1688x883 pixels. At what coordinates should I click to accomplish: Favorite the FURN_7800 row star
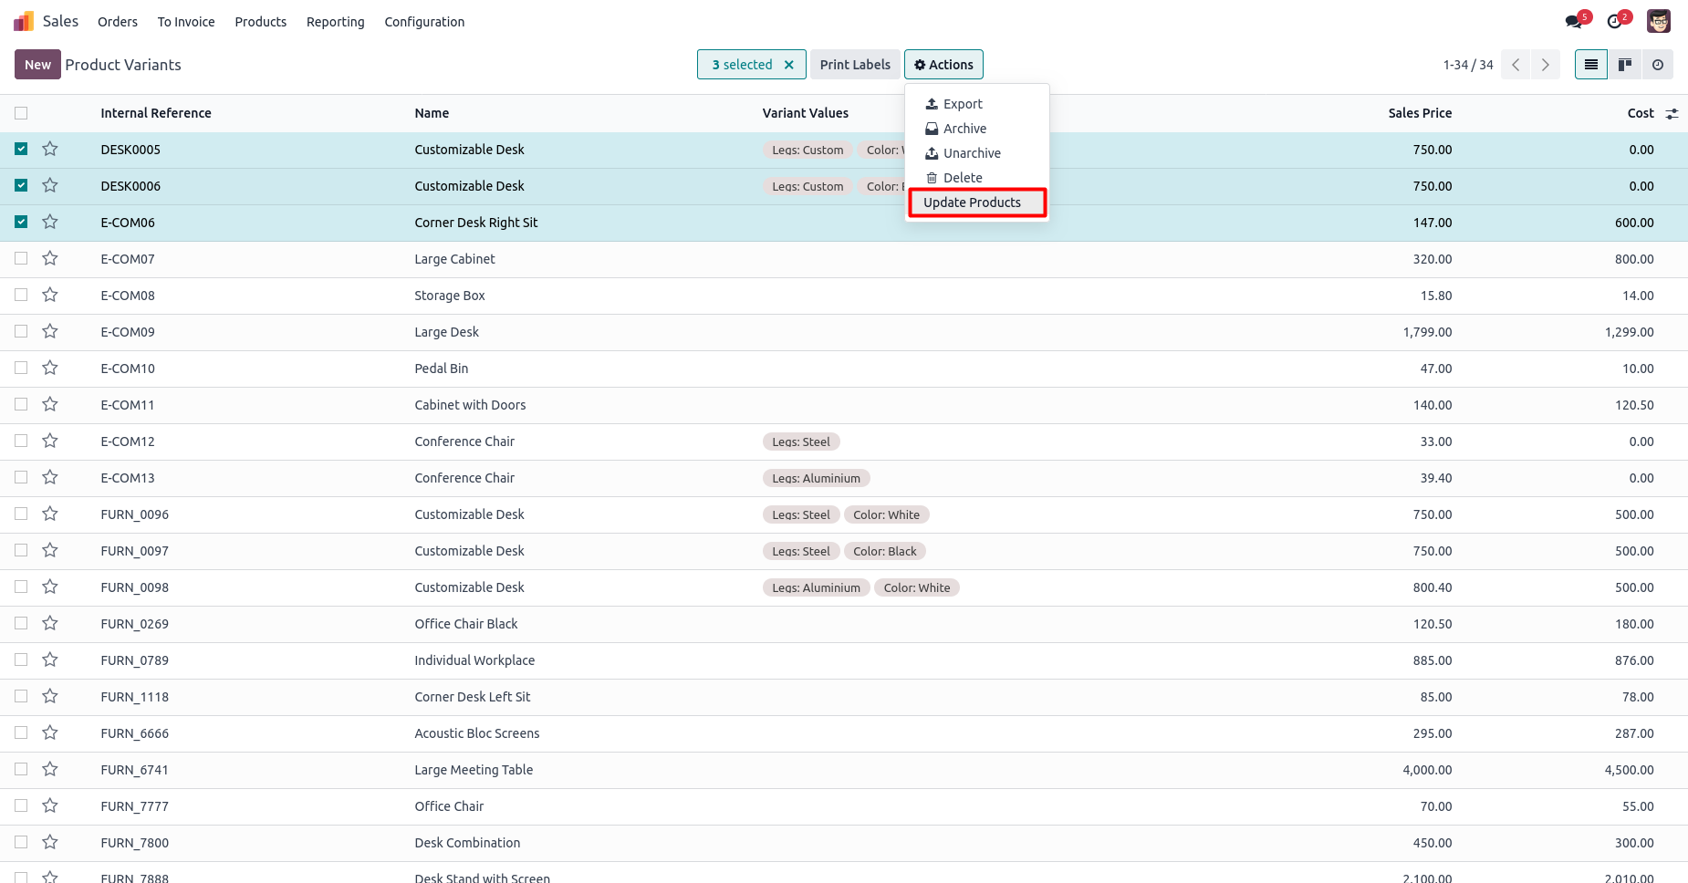click(50, 842)
